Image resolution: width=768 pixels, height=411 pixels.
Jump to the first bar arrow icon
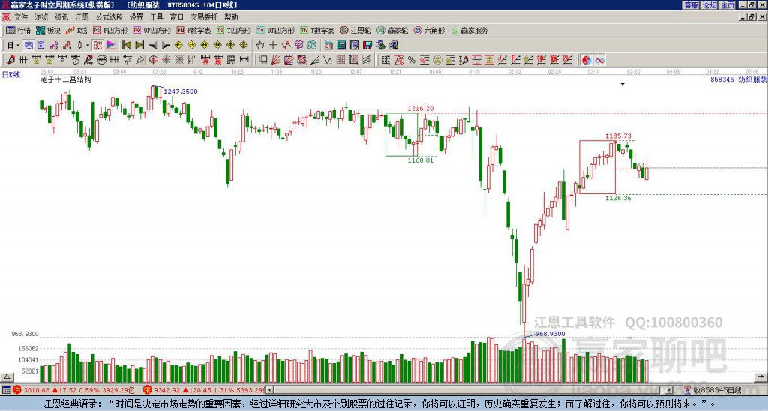pos(126,46)
